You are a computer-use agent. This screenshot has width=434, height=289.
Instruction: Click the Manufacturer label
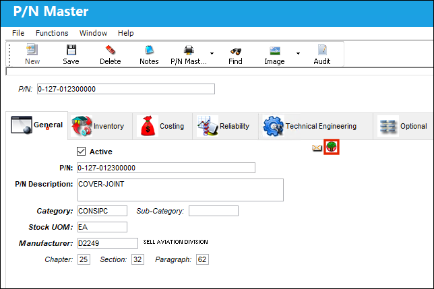click(x=46, y=243)
